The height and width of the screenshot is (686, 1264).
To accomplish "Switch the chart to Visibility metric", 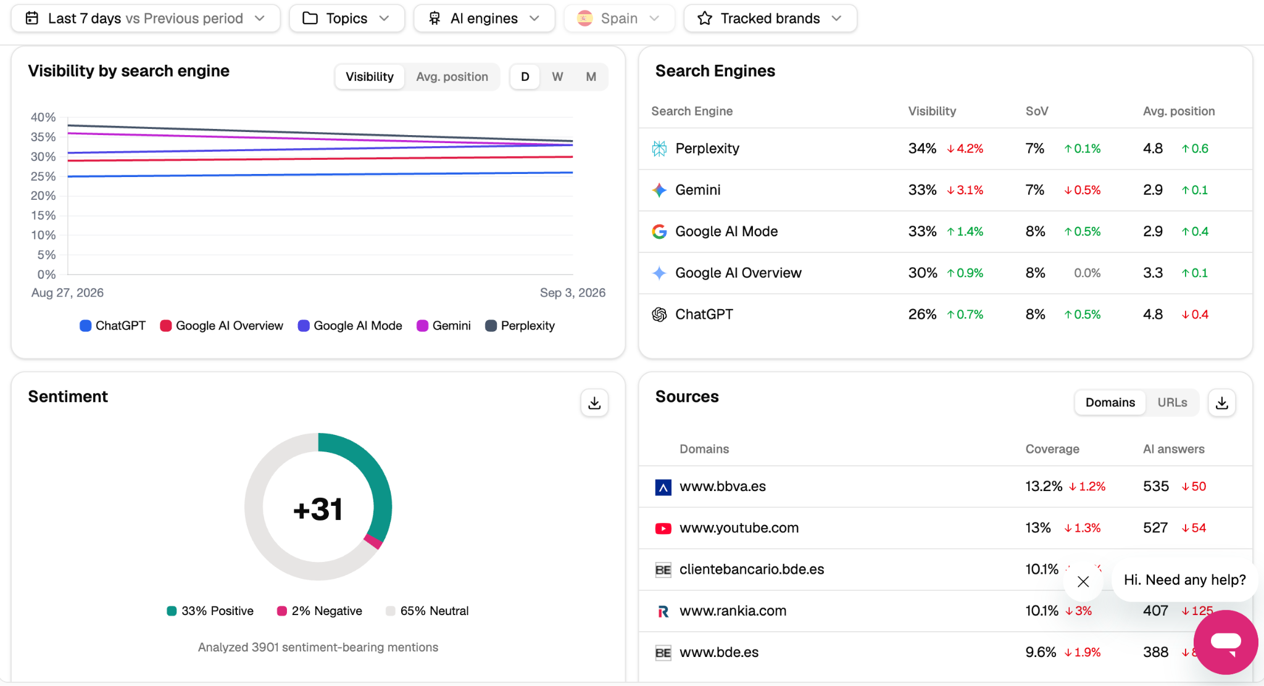I will [370, 77].
